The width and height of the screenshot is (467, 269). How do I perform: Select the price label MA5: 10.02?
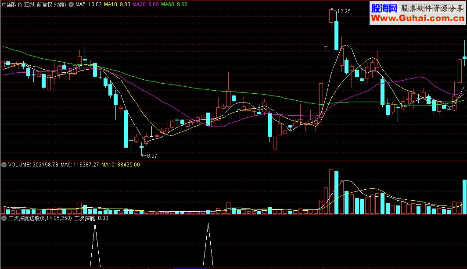89,4
